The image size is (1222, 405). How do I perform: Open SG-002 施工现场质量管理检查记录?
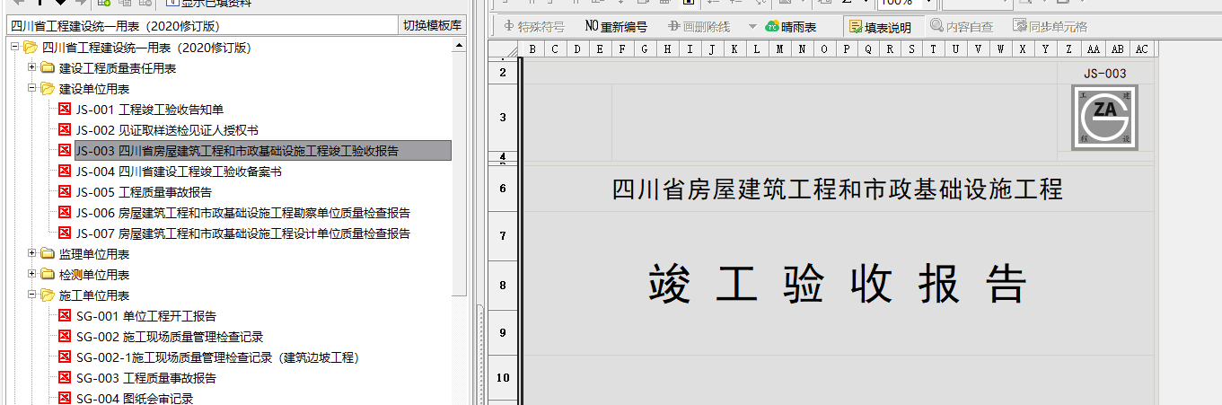[170, 337]
